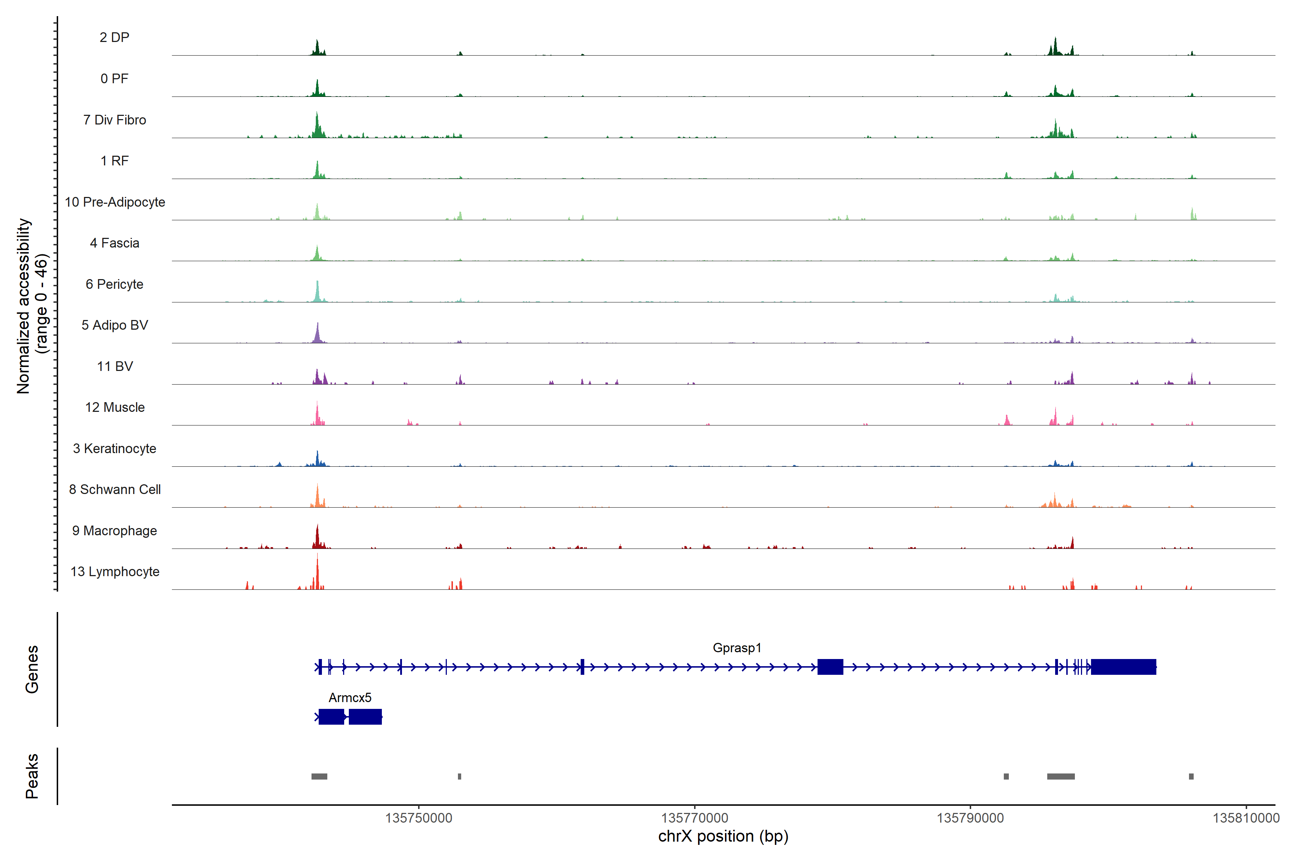Screen dimensions: 1292x861
Task: Click the widest gray peak bar
Action: tap(1061, 776)
